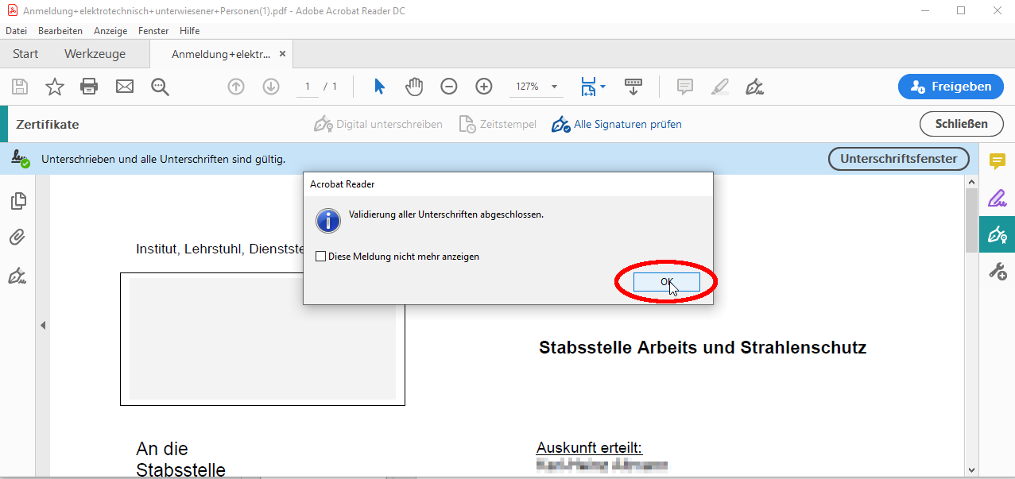Toggle the left panel collapse arrow
1015x479 pixels.
pos(44,325)
